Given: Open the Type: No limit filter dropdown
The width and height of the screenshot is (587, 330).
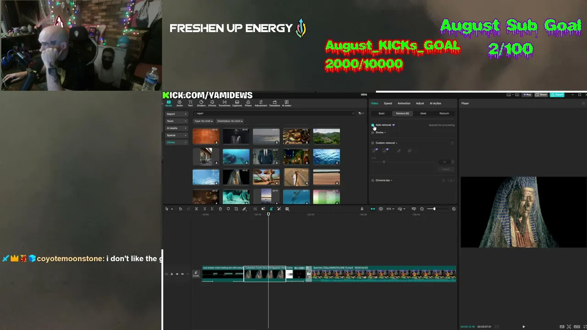Looking at the screenshot, I should [x=203, y=121].
